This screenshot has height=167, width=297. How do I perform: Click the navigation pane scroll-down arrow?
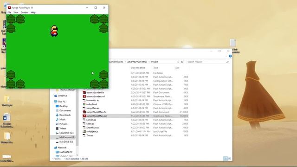(77, 155)
